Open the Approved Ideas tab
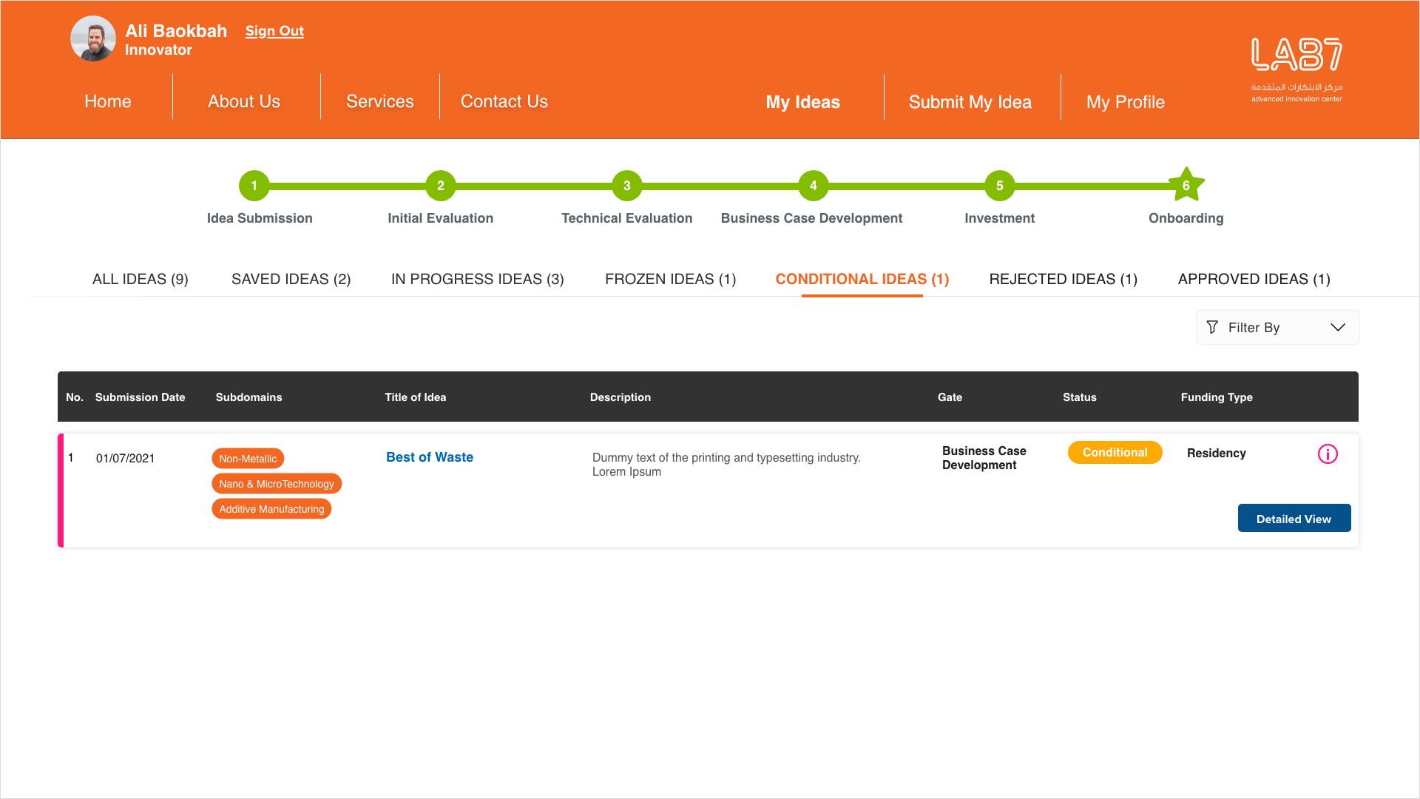Viewport: 1420px width, 799px height. (1254, 279)
